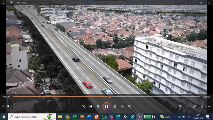Click the Home icon in Media Player
The image size is (213, 120).
(4, 3)
